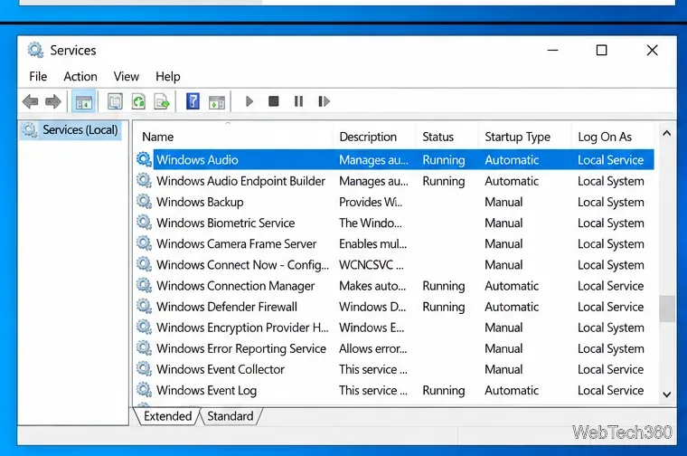Select the Windows Backup service name

click(200, 202)
